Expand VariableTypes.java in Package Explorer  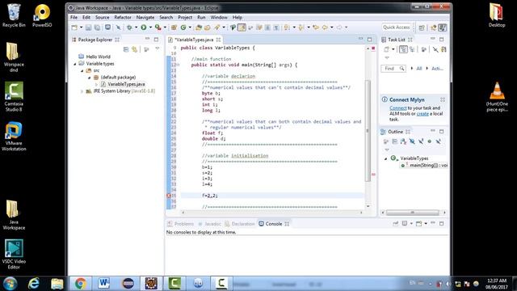pyautogui.click(x=96, y=84)
